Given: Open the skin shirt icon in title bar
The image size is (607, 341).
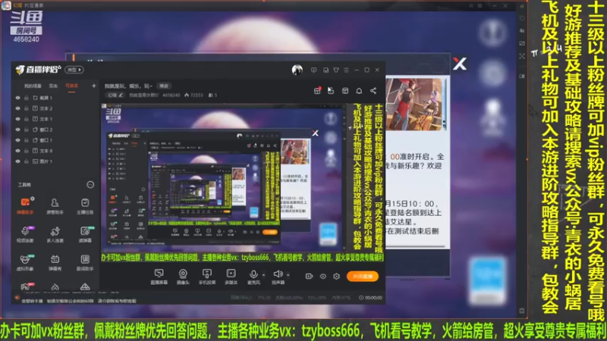Looking at the screenshot, I should tap(336, 70).
